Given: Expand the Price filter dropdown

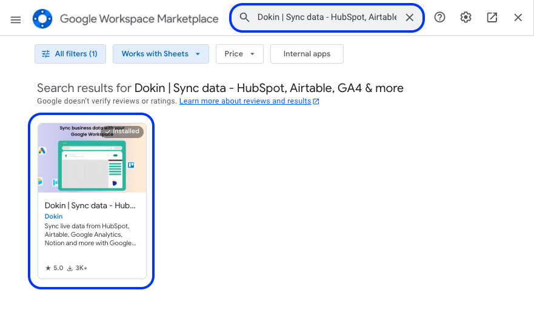Looking at the screenshot, I should pos(239,54).
